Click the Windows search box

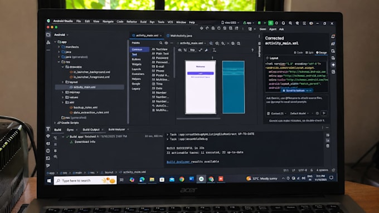[x=85, y=180]
